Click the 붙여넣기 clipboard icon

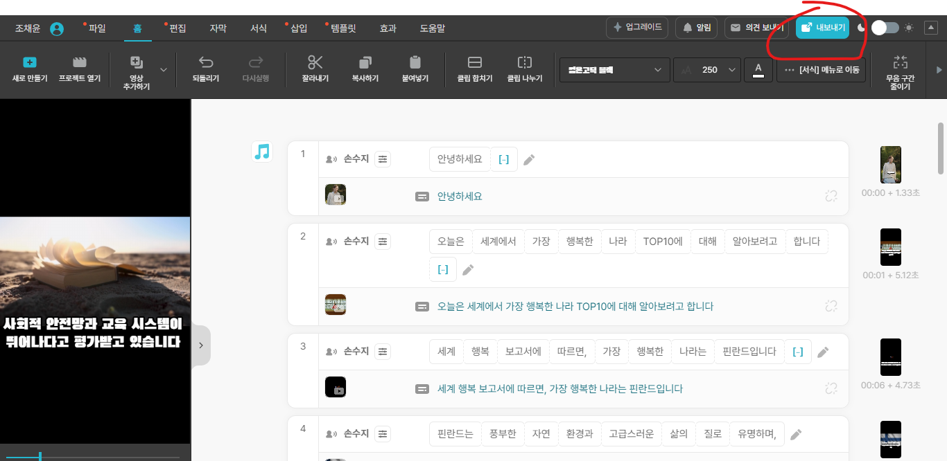415,62
